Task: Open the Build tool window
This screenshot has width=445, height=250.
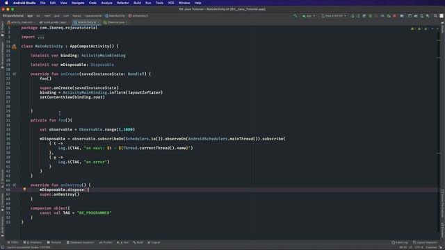Action: point(138,242)
